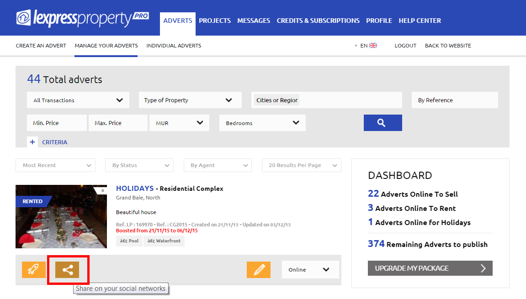Open the PROJECTS tab

click(215, 21)
